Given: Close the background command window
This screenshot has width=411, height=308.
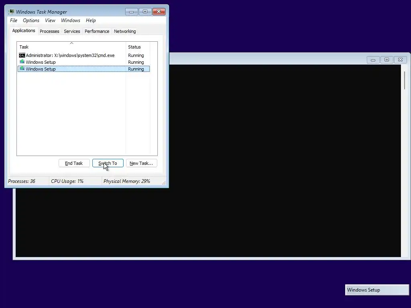Looking at the screenshot, I should pyautogui.click(x=400, y=60).
